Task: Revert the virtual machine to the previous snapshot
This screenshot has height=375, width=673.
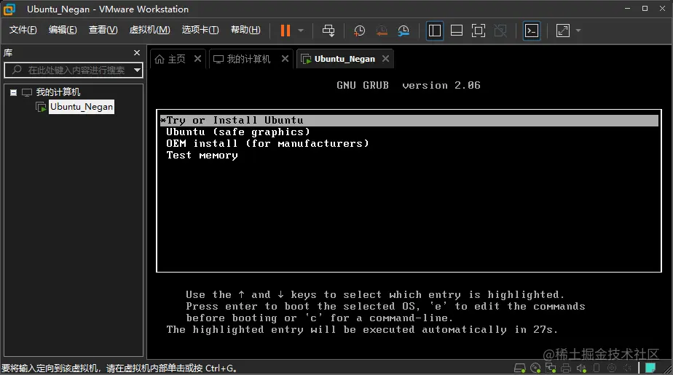Action: coord(382,31)
